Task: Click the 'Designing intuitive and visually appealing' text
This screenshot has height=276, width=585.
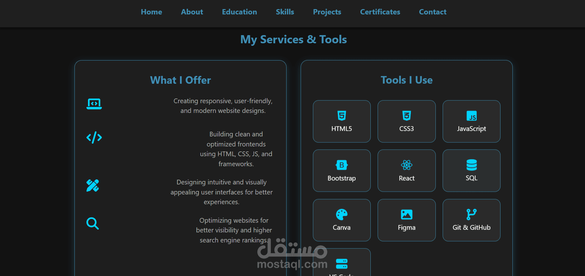Action: coord(221,192)
